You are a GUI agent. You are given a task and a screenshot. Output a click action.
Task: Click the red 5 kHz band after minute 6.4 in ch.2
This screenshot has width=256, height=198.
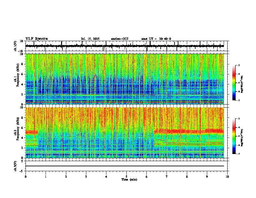pos(189,131)
